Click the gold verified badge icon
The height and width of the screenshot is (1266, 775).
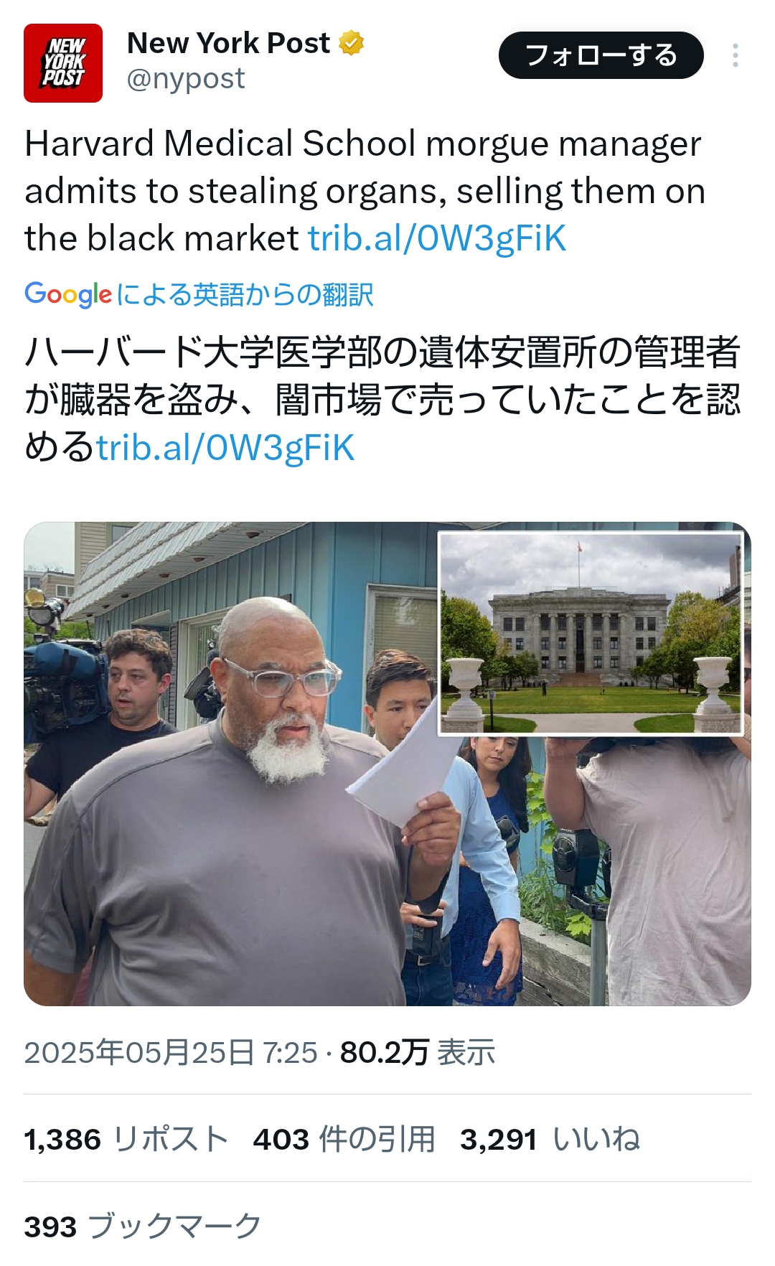tap(351, 43)
